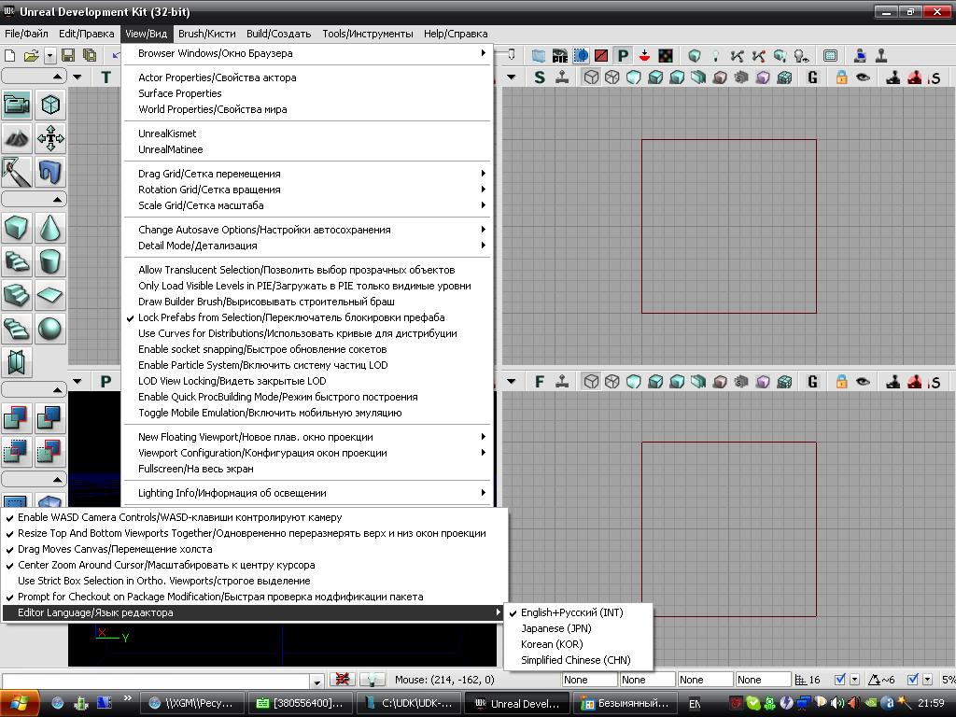
Task: Toggle the drag grid checkbox beside 16
Action: [839, 680]
